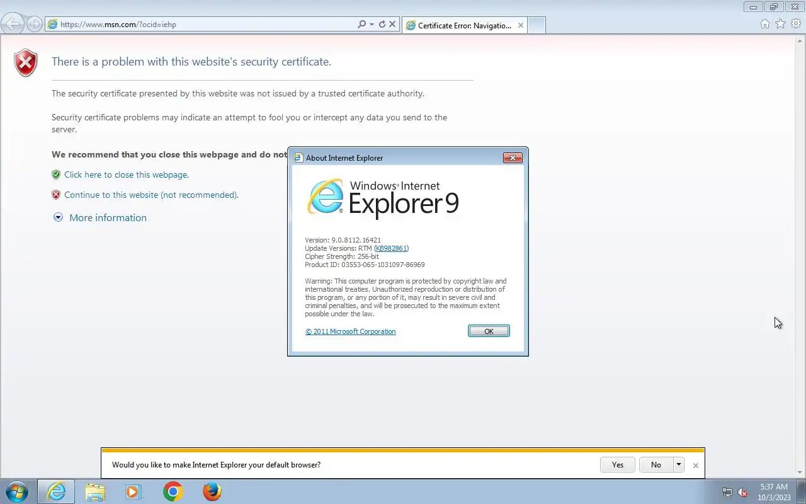This screenshot has height=504, width=806.
Task: Close the Certificate Error tab
Action: click(521, 25)
